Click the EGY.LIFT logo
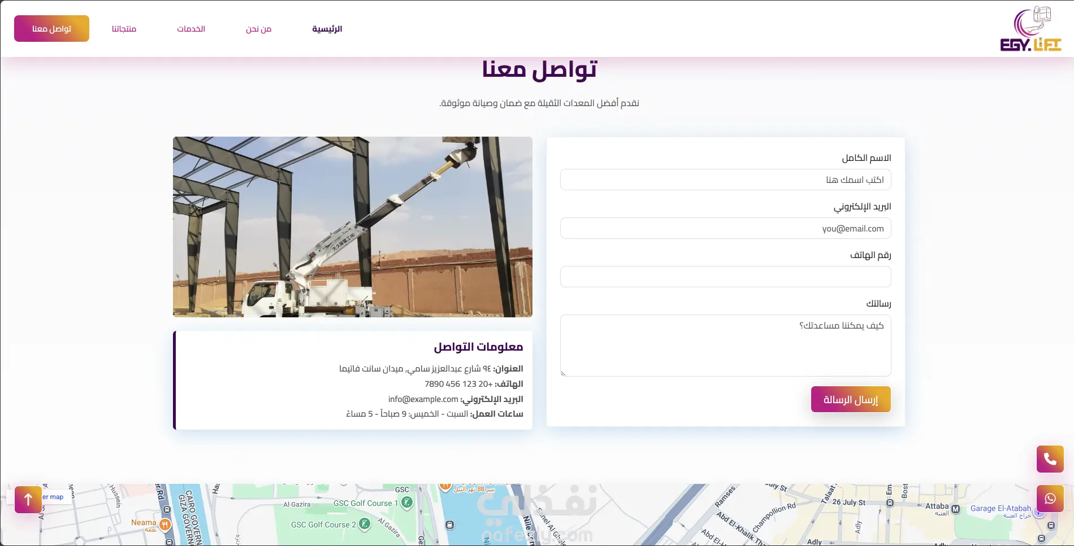The width and height of the screenshot is (1074, 546). [1030, 29]
